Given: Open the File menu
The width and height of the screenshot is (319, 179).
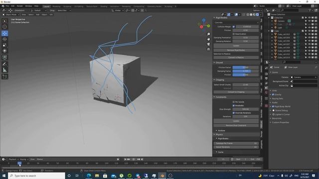Looking at the screenshot, I should (x=7, y=6).
